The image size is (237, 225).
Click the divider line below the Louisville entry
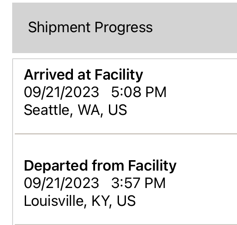[x=126, y=225]
